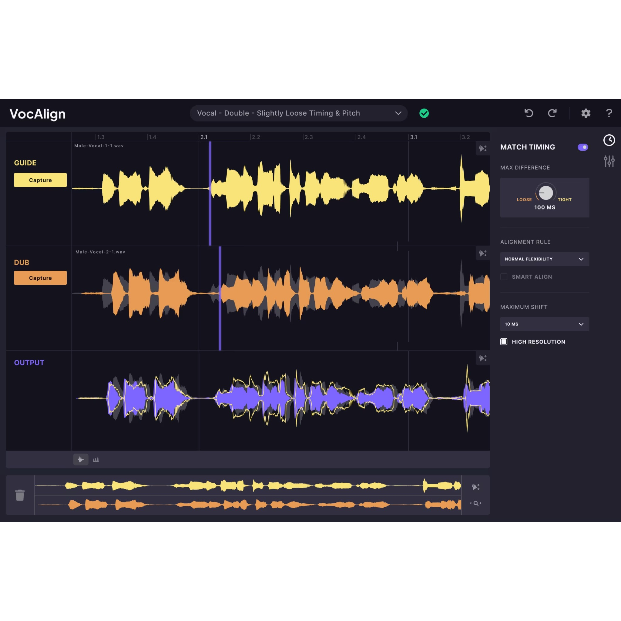Open the settings gear

586,113
